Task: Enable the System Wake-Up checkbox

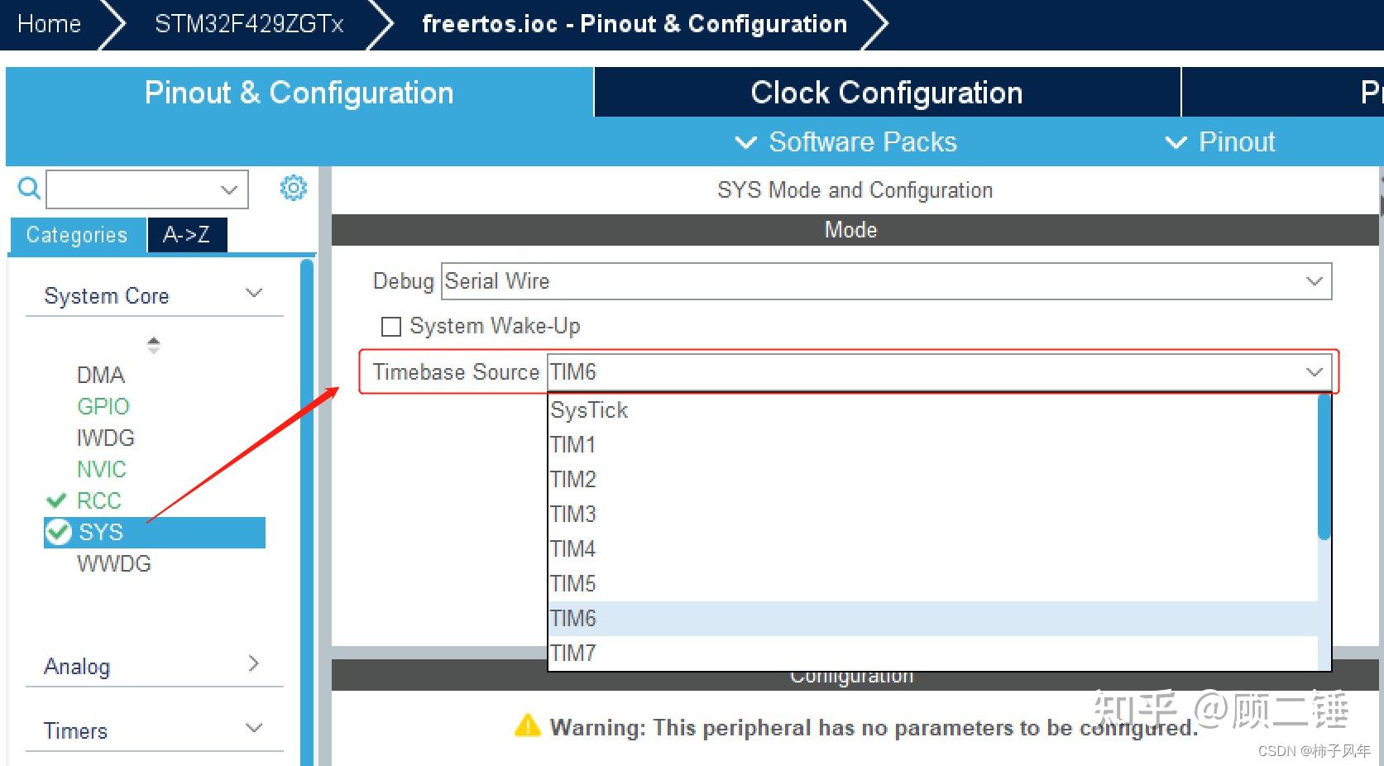Action: pyautogui.click(x=390, y=326)
